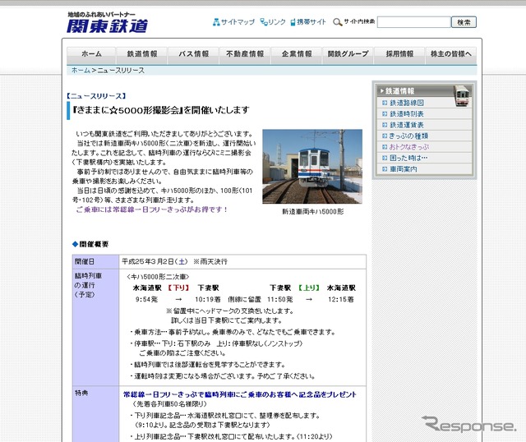Click the headline 『きままに☆5000形撮影会』を開催いたします

pyautogui.click(x=161, y=110)
